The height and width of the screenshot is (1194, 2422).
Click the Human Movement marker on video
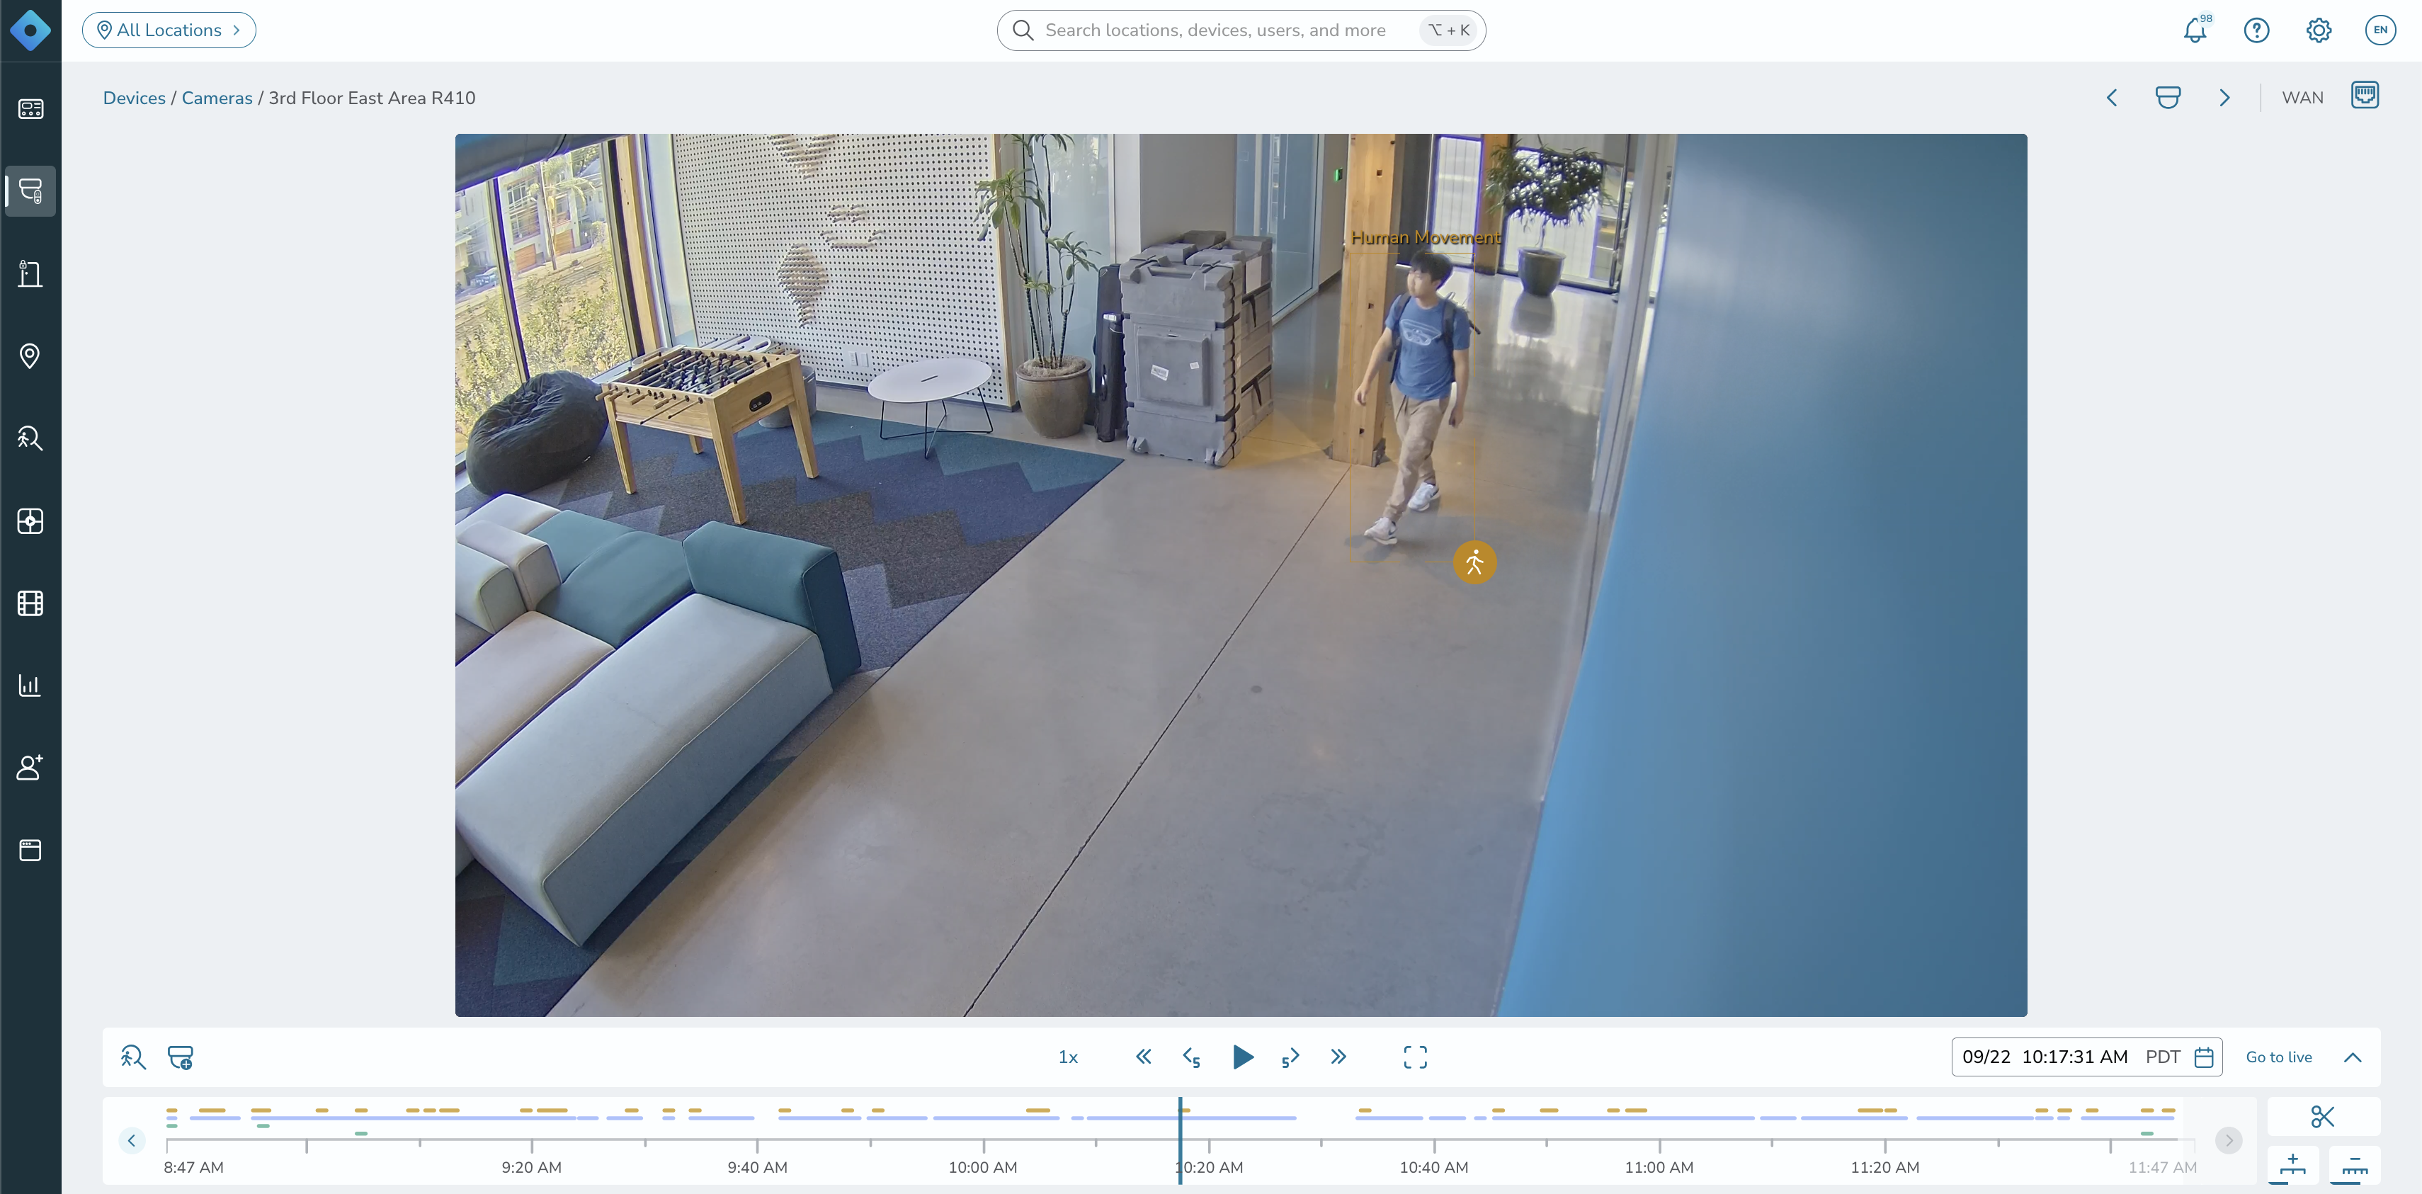tap(1474, 563)
